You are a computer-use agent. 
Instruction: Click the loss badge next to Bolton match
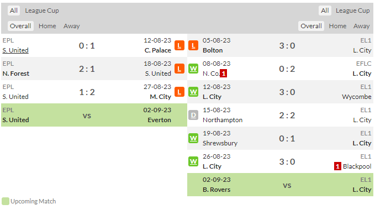[x=193, y=45]
